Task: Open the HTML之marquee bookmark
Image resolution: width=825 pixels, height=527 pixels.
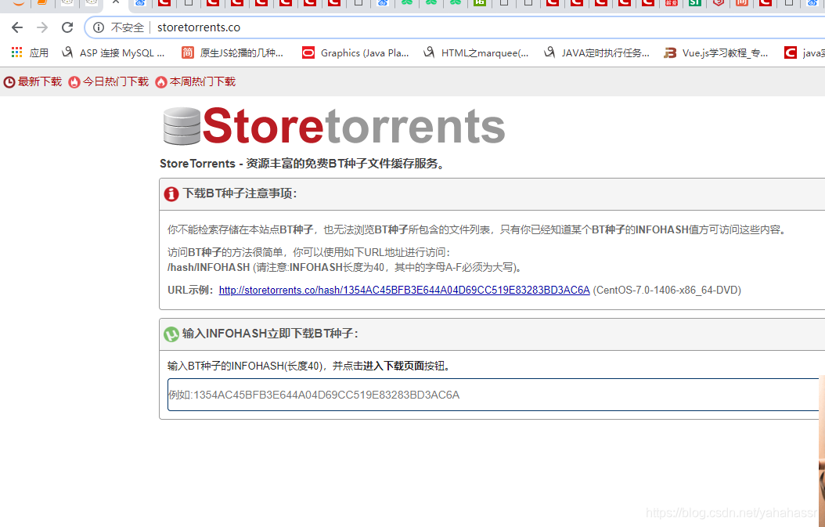Action: point(476,52)
